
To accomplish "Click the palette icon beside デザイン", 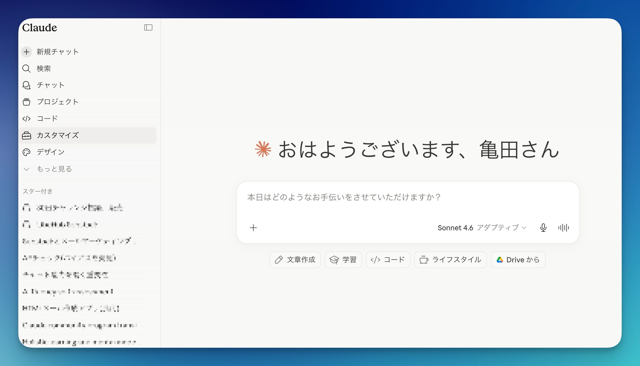I will (x=26, y=152).
